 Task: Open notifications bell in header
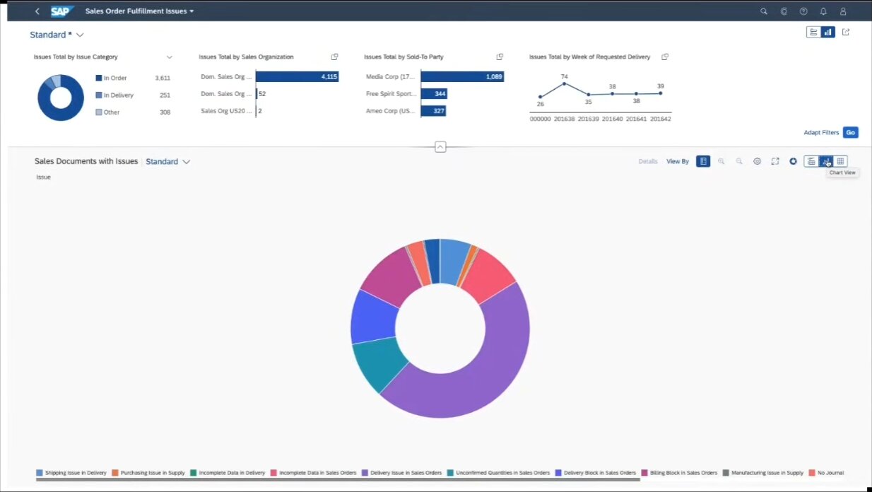(x=823, y=11)
